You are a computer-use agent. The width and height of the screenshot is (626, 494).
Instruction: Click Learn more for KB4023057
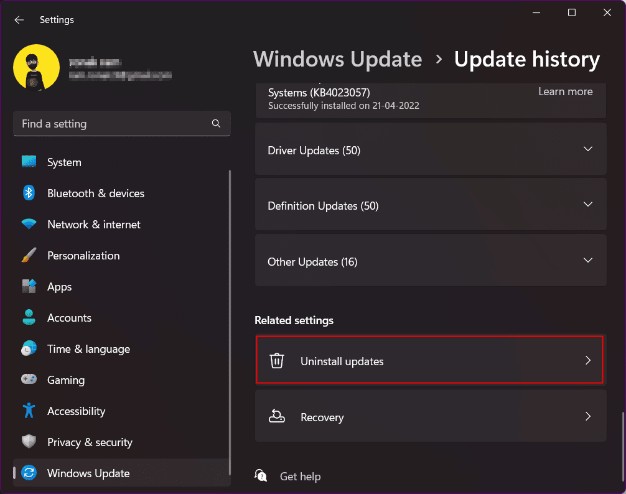click(565, 91)
